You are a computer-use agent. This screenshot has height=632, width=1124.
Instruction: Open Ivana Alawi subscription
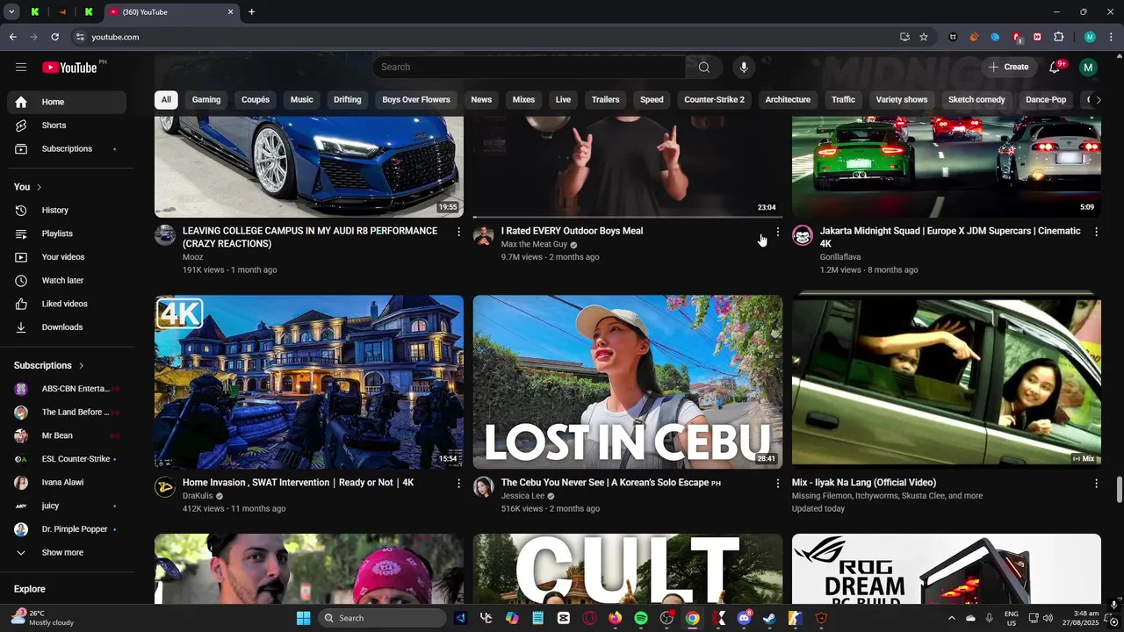point(67,483)
